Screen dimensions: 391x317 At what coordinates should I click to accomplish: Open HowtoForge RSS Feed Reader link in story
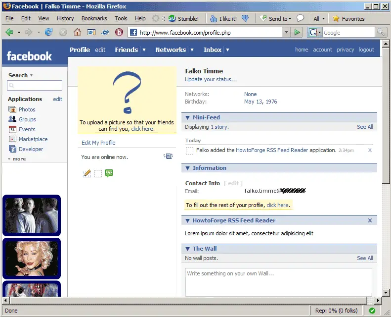pos(272,150)
